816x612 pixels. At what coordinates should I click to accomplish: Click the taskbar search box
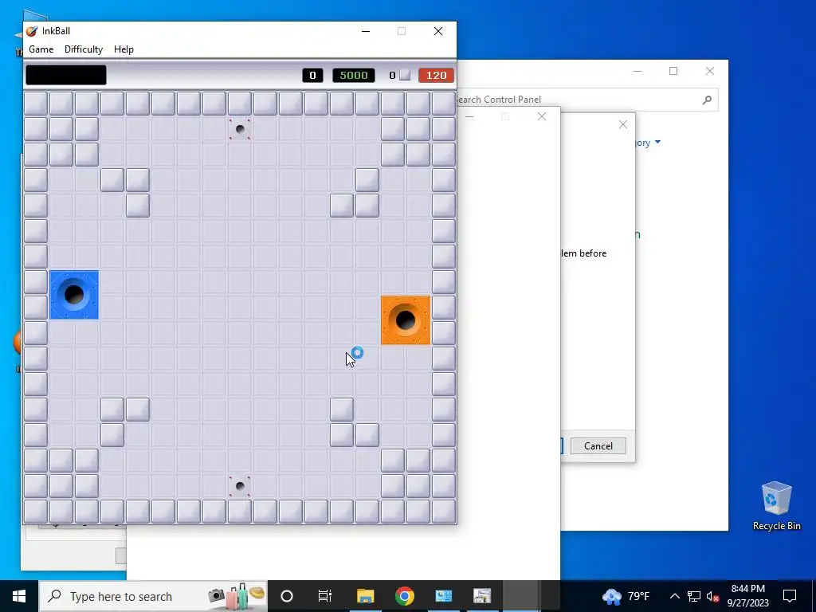(153, 596)
